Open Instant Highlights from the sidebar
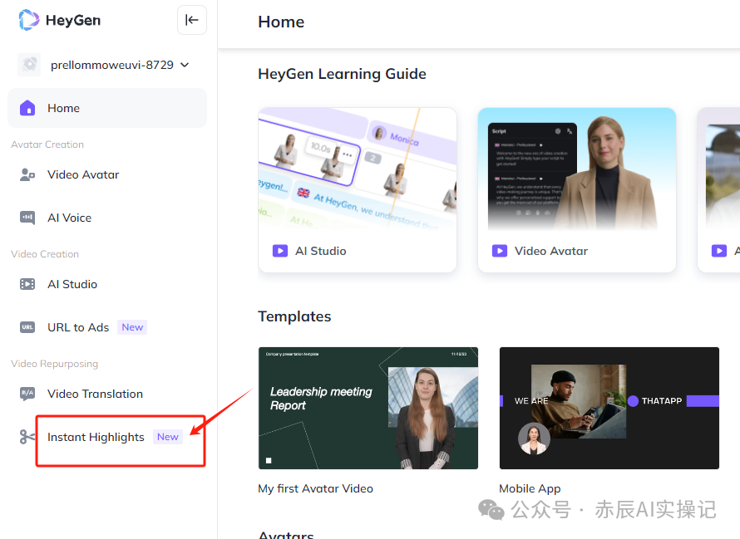This screenshot has width=740, height=539. (96, 437)
